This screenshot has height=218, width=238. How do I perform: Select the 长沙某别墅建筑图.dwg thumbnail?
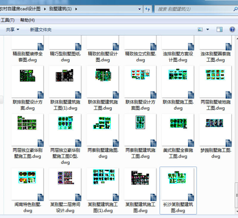[x=178, y=184]
